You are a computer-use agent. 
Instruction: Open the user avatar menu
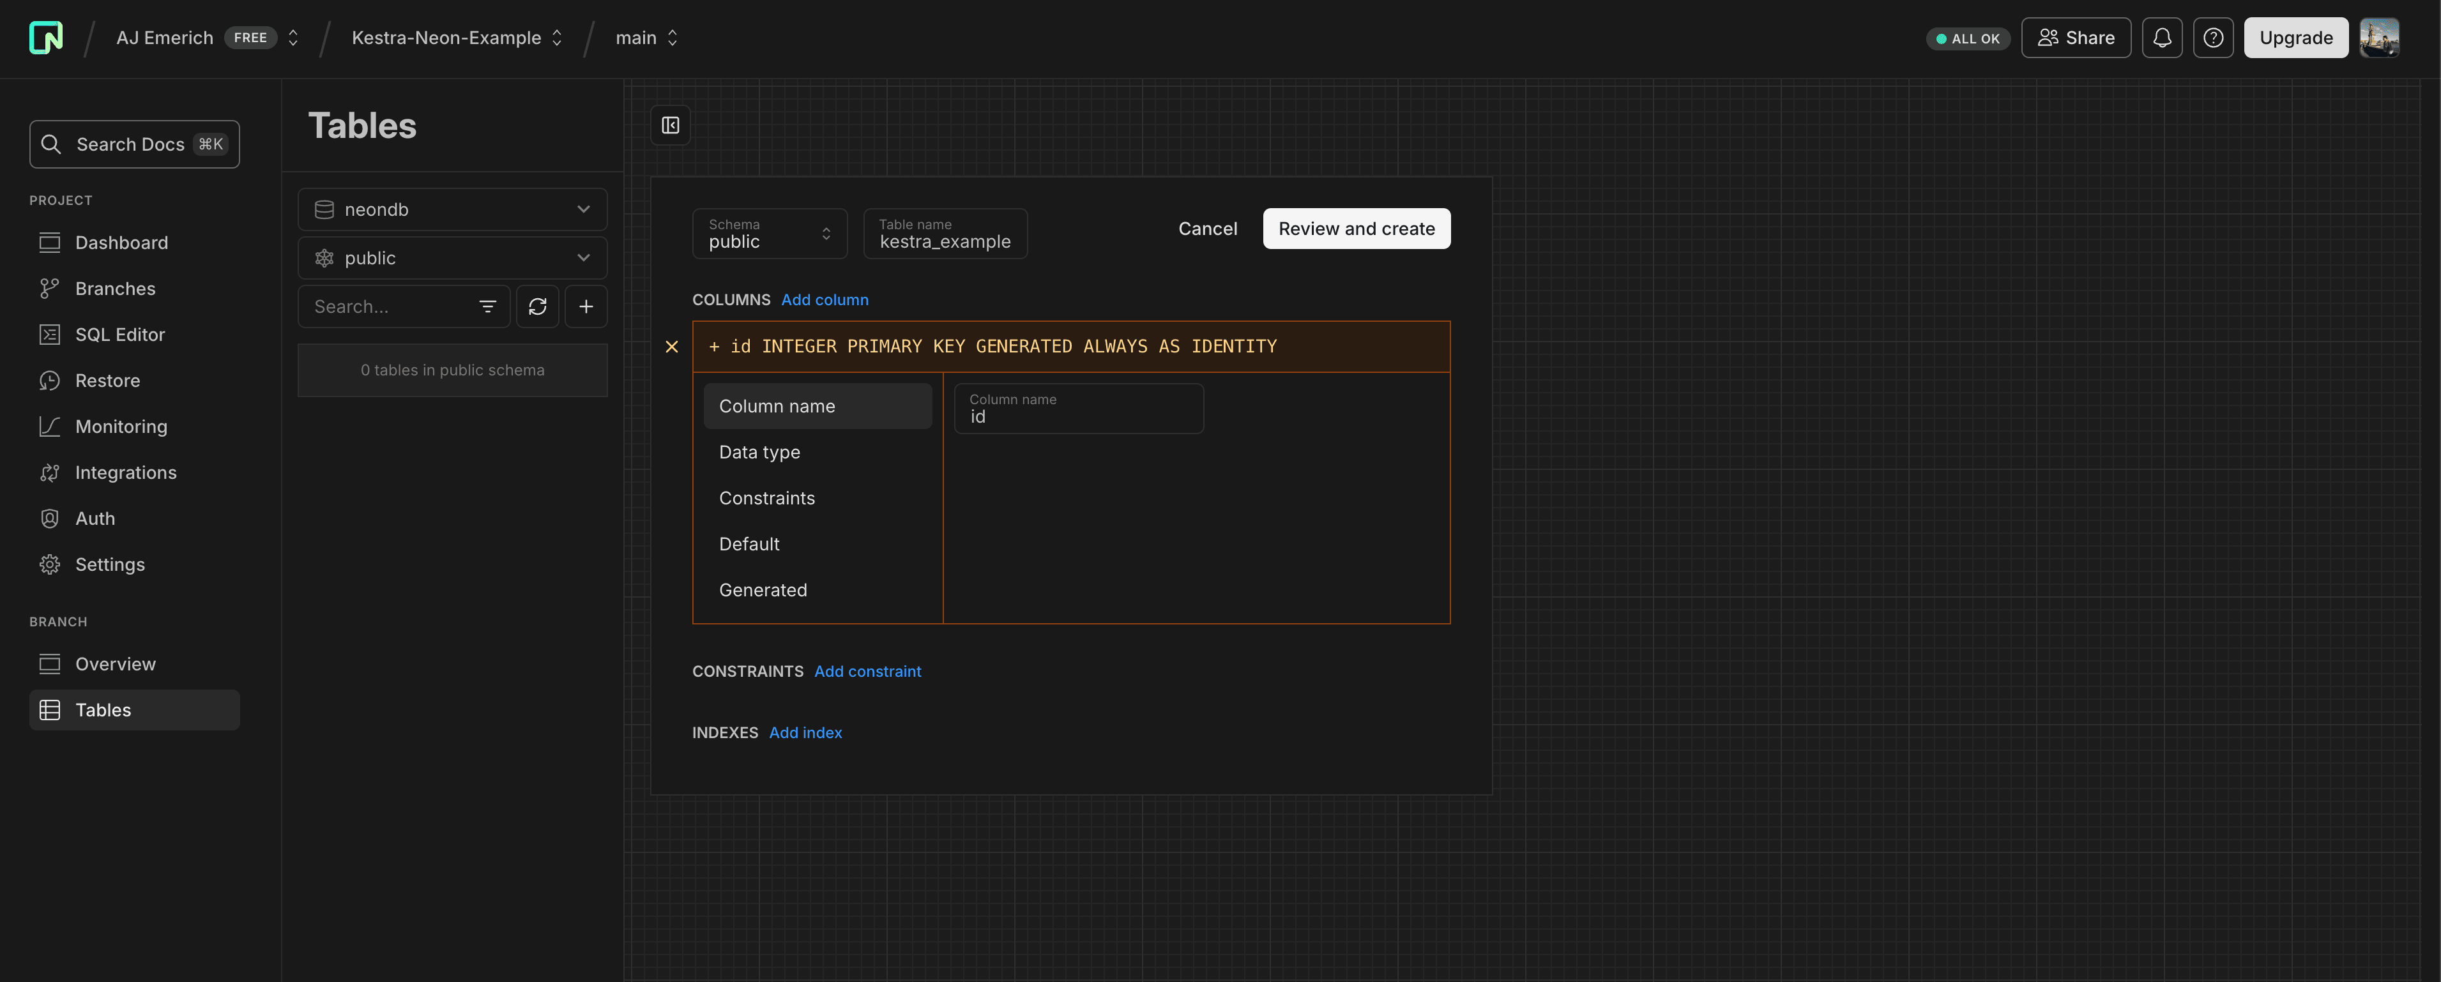pos(2378,38)
